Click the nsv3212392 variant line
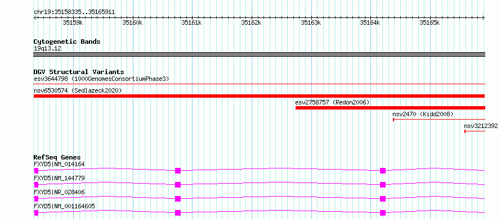The width and height of the screenshot is (501, 219). pyautogui.click(x=475, y=131)
